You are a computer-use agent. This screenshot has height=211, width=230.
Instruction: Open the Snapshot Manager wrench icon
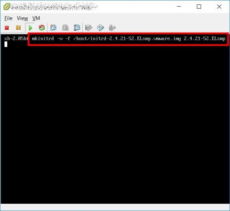[77, 28]
